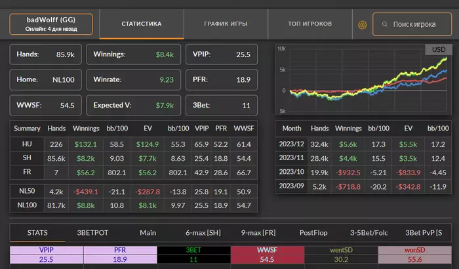The image size is (459, 269).
Task: Open the 3Bet PvP sub-tab
Action: [x=424, y=233]
